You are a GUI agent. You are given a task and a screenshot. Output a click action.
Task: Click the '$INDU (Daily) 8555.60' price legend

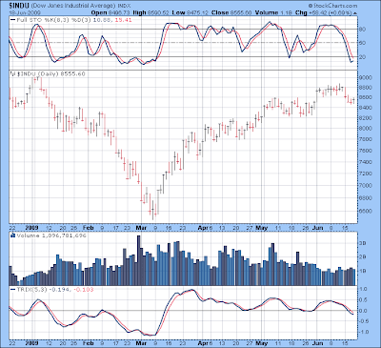[51, 73]
